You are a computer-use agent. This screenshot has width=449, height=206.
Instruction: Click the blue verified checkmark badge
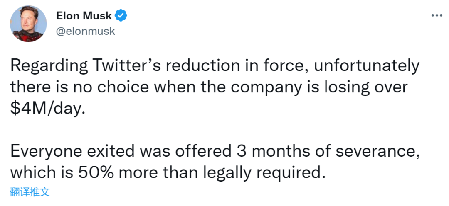point(121,16)
